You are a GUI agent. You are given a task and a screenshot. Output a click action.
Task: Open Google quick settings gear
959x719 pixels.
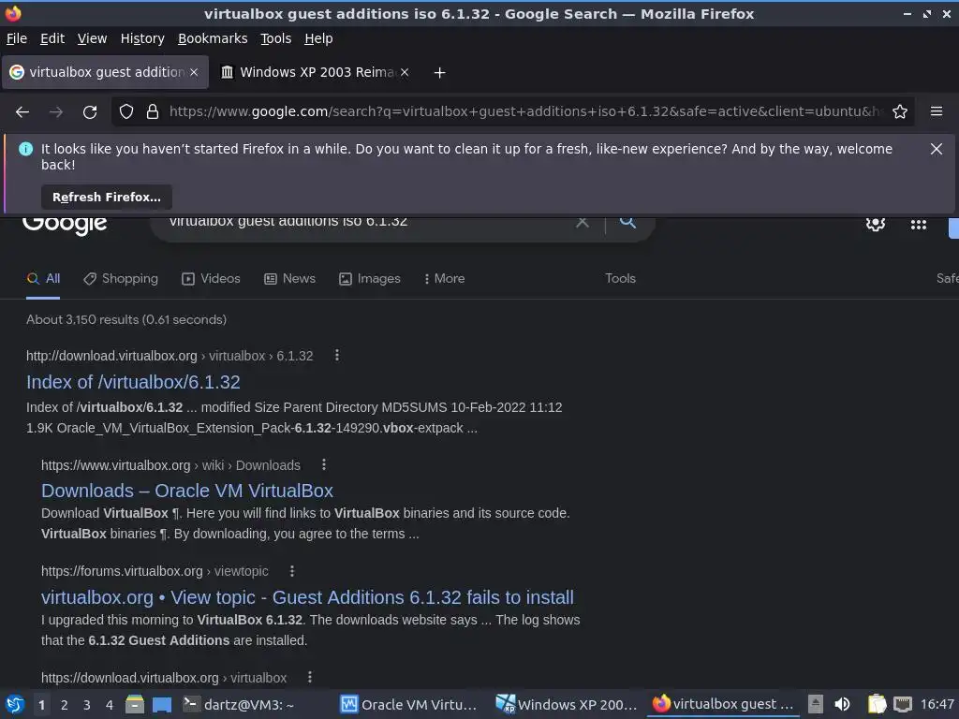(876, 224)
